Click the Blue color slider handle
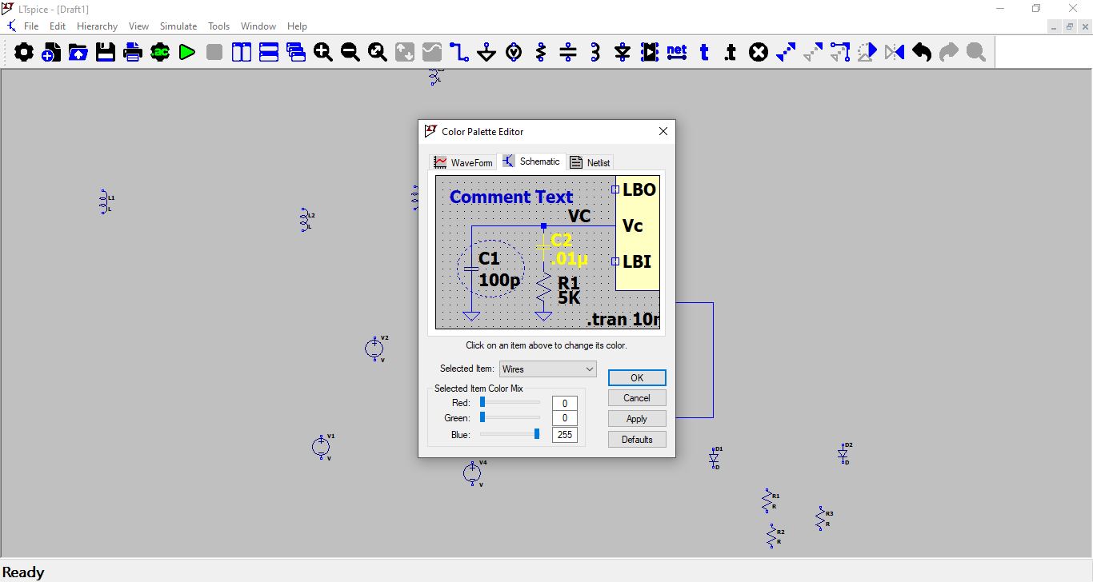The image size is (1093, 582). click(x=537, y=434)
